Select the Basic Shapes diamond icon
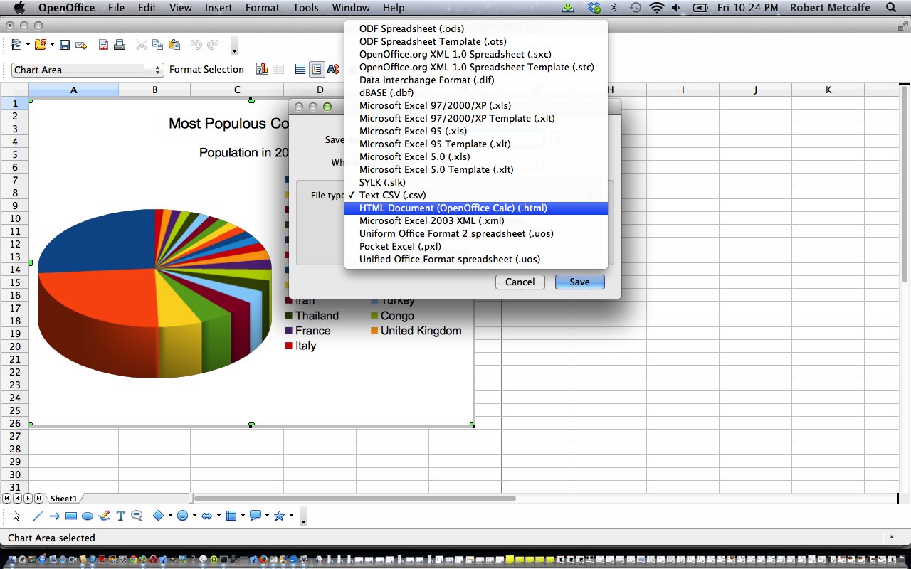 159,516
